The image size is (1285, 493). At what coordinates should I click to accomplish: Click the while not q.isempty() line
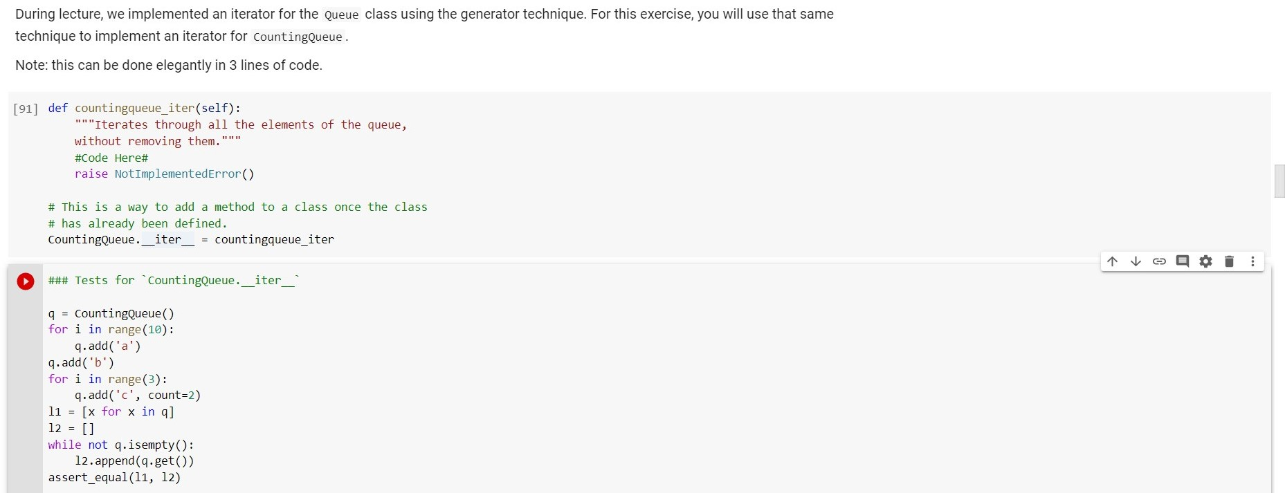(x=121, y=445)
